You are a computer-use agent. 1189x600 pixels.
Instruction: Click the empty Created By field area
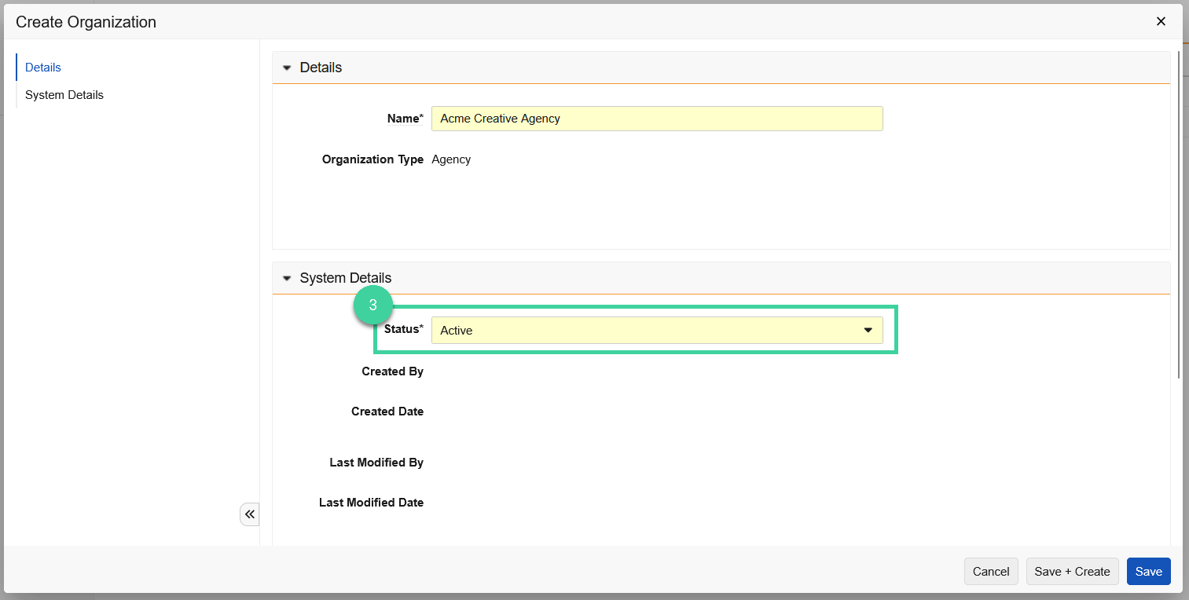point(550,371)
